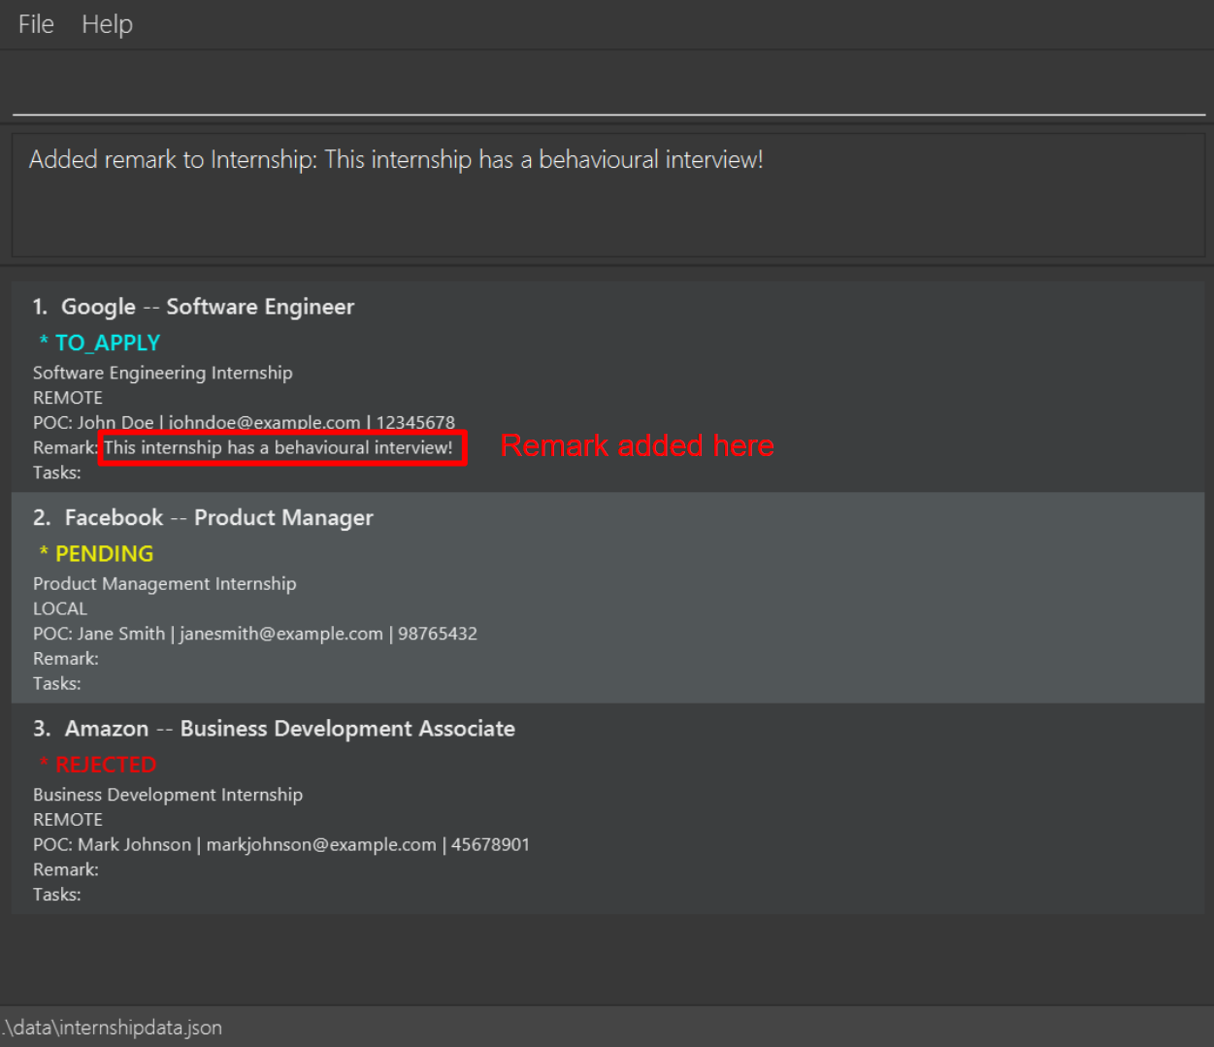This screenshot has height=1047, width=1214.
Task: Click the highlighted behavioural interview remark
Action: click(281, 447)
